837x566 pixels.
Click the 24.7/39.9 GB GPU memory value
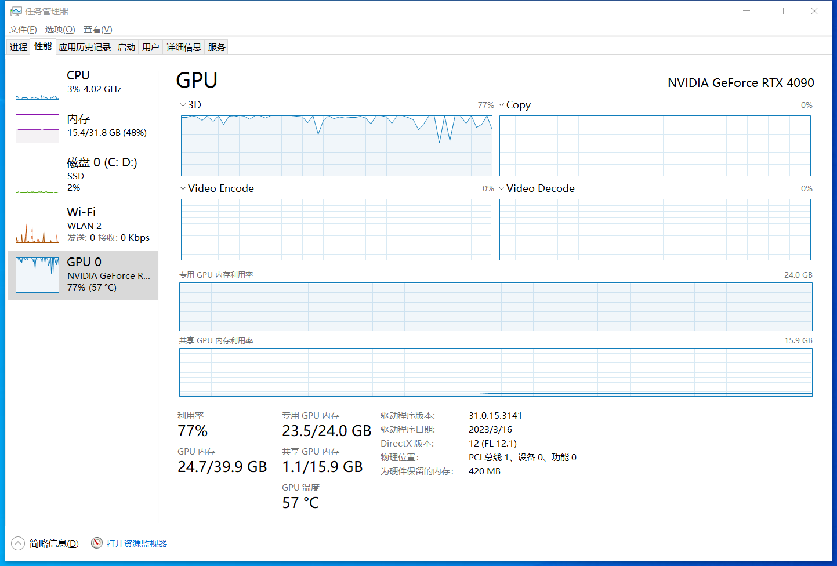[222, 467]
